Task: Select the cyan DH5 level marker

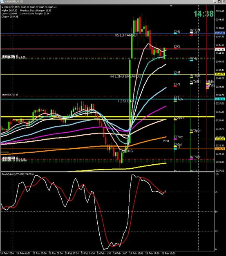Action: (175, 34)
